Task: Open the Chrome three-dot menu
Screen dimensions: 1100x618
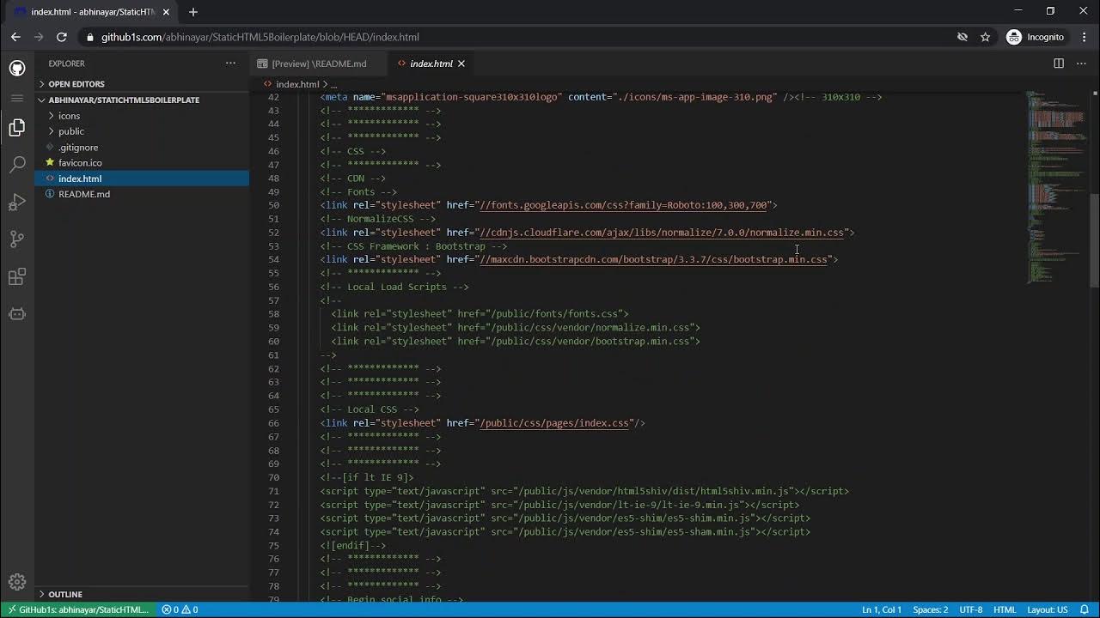Action: (x=1084, y=37)
